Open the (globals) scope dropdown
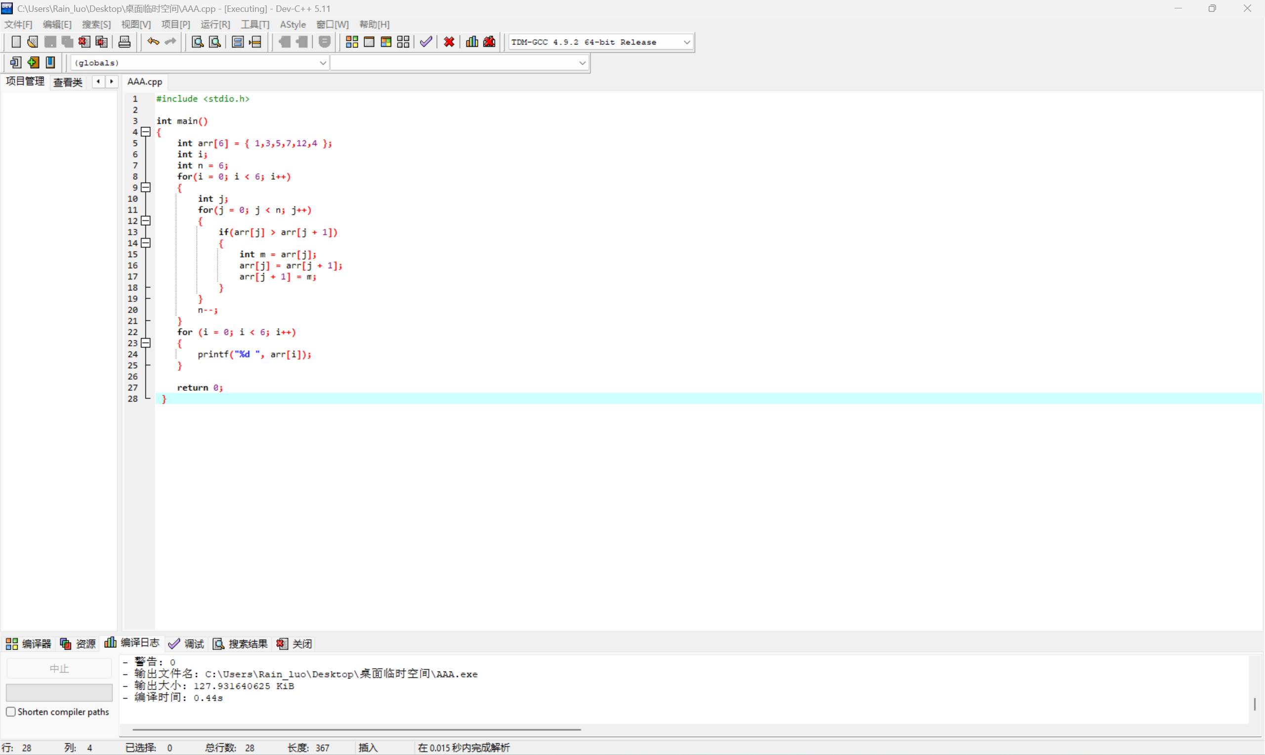This screenshot has width=1265, height=755. [323, 63]
